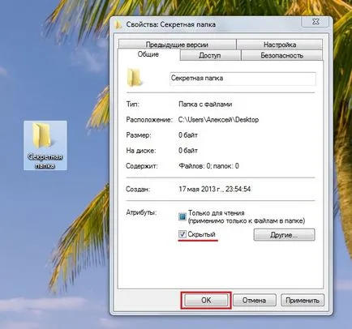Switch to the Доступ tab
Screen dimensions: 352x329
[210, 55]
